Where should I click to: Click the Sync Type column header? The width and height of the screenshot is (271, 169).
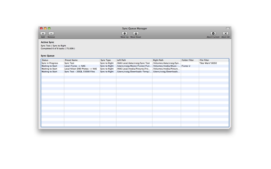[108, 60]
